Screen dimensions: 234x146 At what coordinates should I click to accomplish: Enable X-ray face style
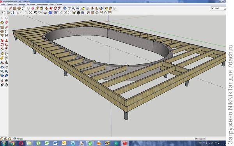[x=56, y=13]
